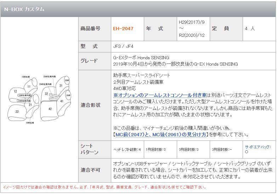Select the 4人 capacity value
Image resolution: width=277 pixels, height=194 pixels.
pos(250,28)
